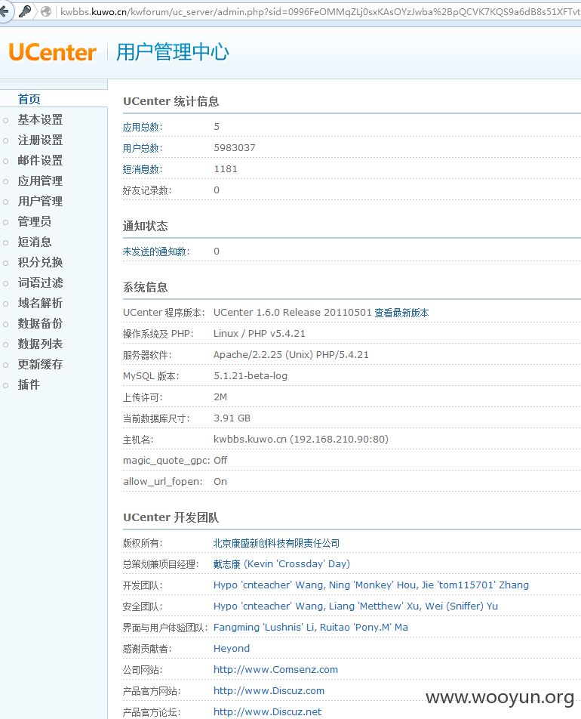This screenshot has height=719, width=581.
Task: Open 域名解析 in sidebar
Action: point(40,303)
